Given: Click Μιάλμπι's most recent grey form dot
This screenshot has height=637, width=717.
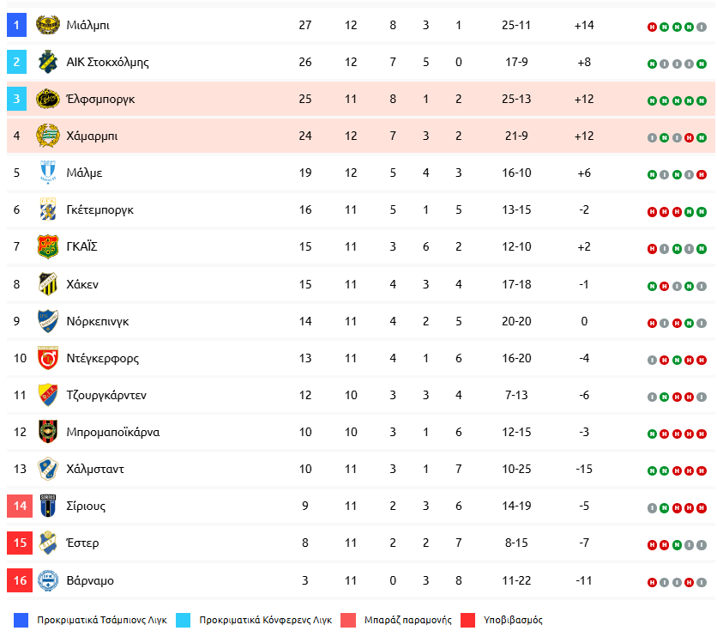Looking at the screenshot, I should pyautogui.click(x=702, y=27).
